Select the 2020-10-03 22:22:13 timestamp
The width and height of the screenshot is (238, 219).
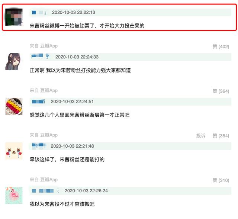74,12
